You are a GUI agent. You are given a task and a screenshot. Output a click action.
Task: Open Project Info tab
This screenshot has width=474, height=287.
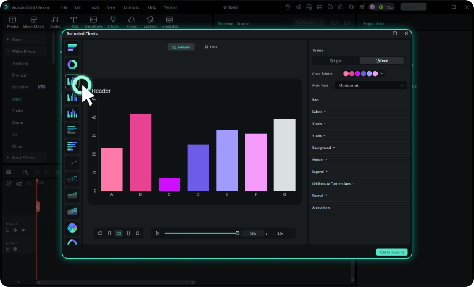(373, 23)
